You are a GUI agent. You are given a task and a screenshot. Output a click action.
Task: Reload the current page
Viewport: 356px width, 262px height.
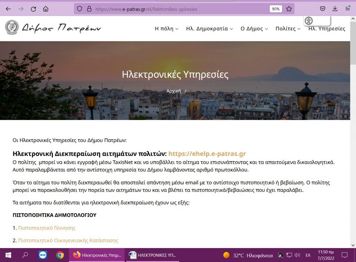pyautogui.click(x=33, y=9)
